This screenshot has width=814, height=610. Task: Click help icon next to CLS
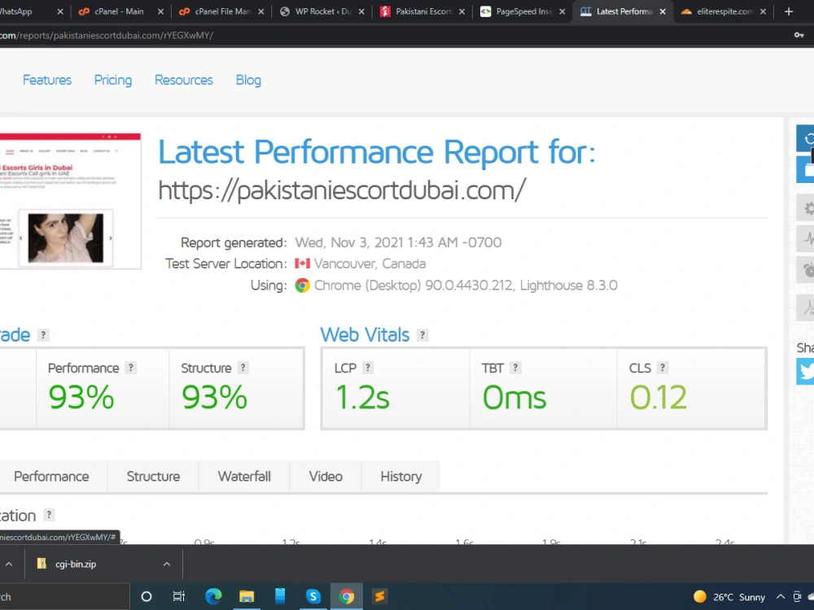coord(663,368)
